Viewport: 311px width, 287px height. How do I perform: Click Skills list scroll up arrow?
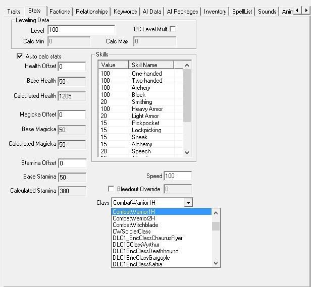(x=187, y=65)
